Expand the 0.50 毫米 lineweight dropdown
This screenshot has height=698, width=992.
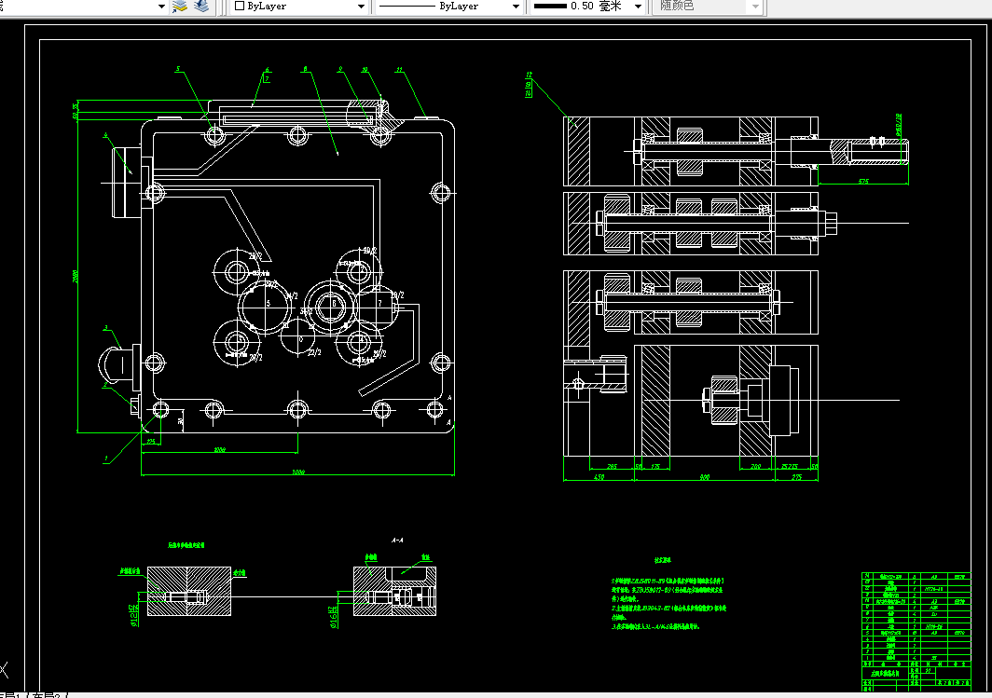pos(638,7)
